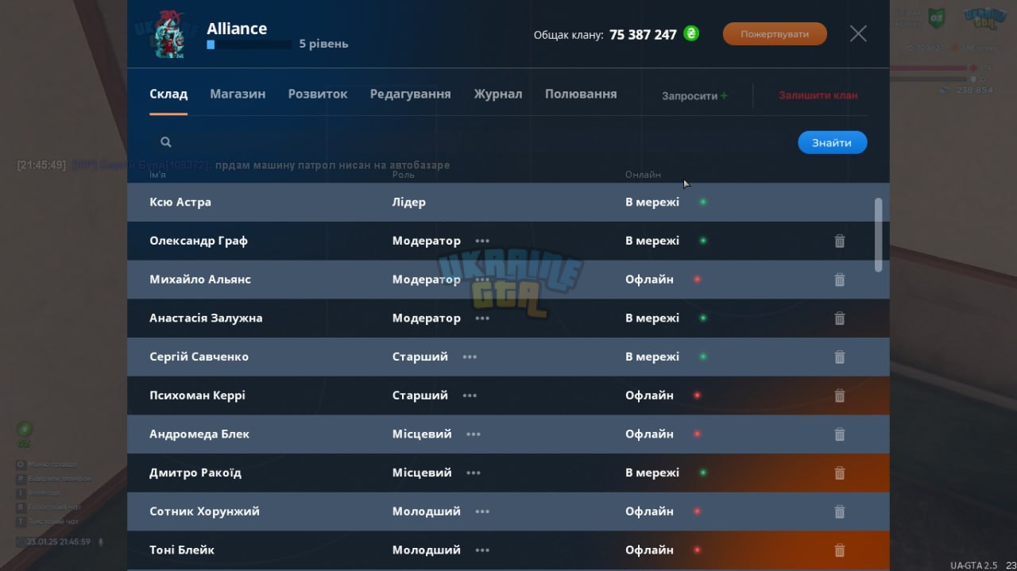Viewport: 1017px width, 571px height.
Task: Remove Дмитро Ракоїд via trash icon
Action: coord(839,473)
